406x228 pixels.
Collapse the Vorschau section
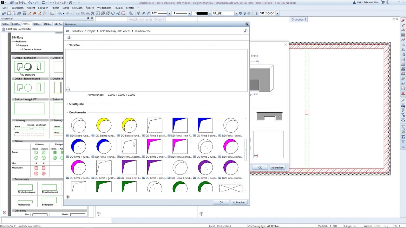point(75,45)
